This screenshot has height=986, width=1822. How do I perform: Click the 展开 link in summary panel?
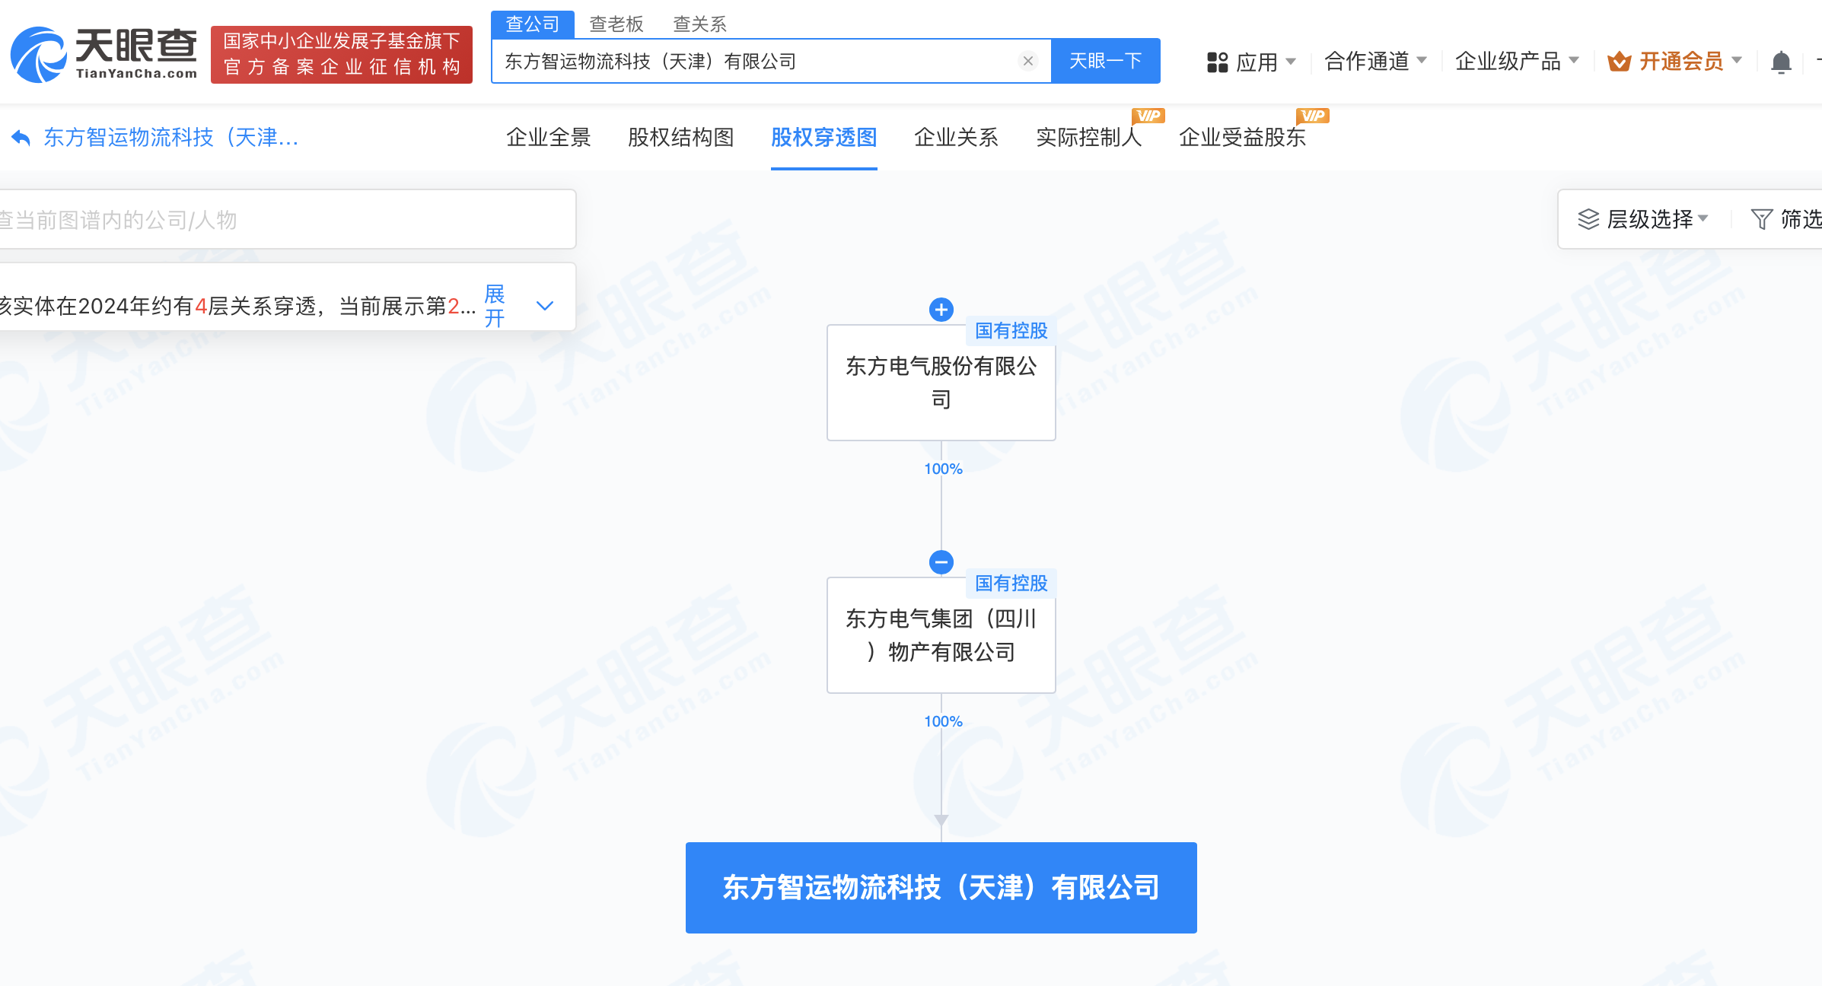click(495, 305)
